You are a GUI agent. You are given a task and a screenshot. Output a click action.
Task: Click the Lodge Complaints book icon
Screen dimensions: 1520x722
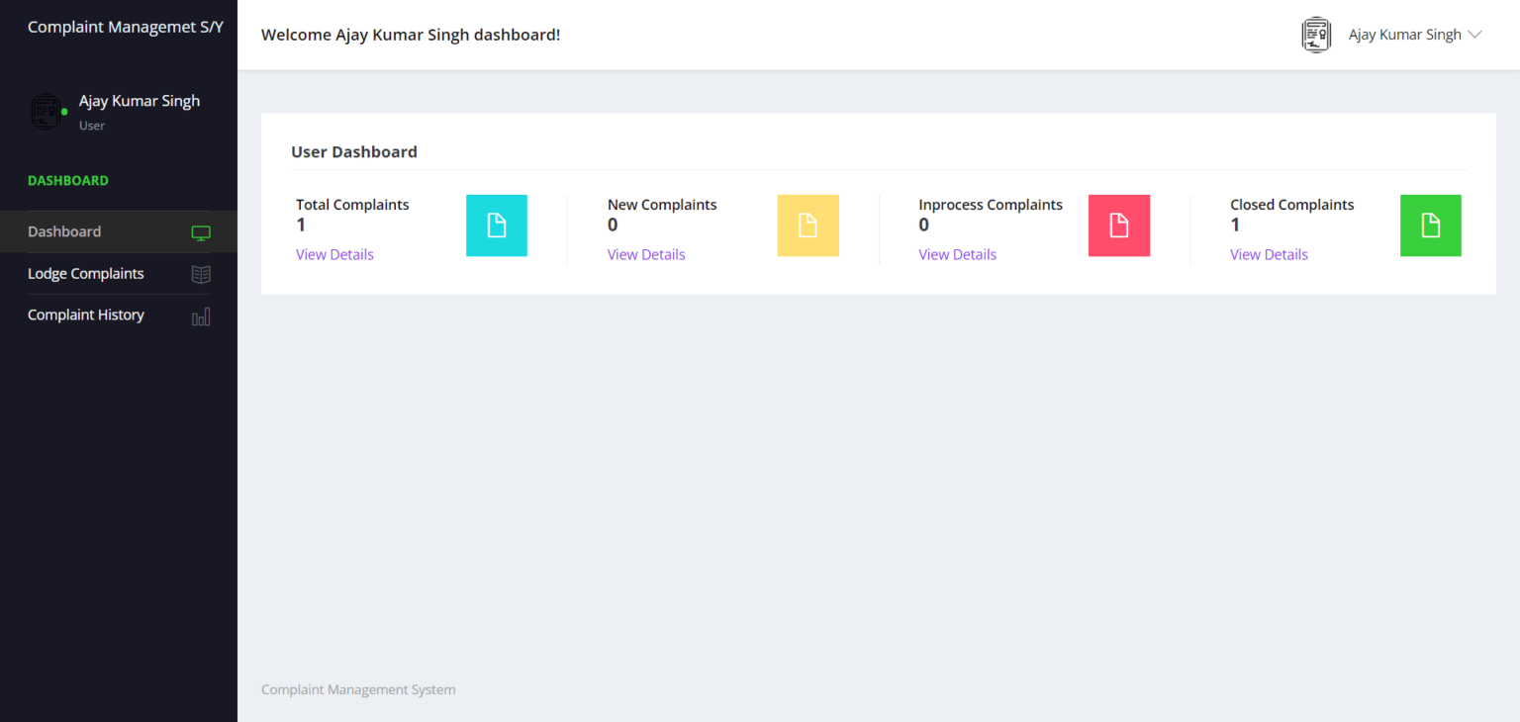(x=201, y=273)
